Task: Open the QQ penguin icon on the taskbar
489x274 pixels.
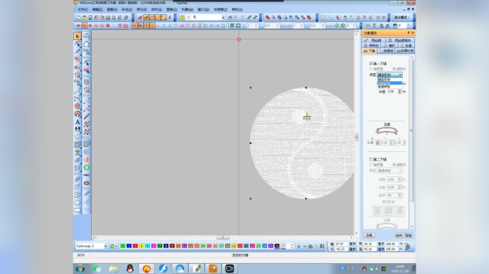Action: 130,269
